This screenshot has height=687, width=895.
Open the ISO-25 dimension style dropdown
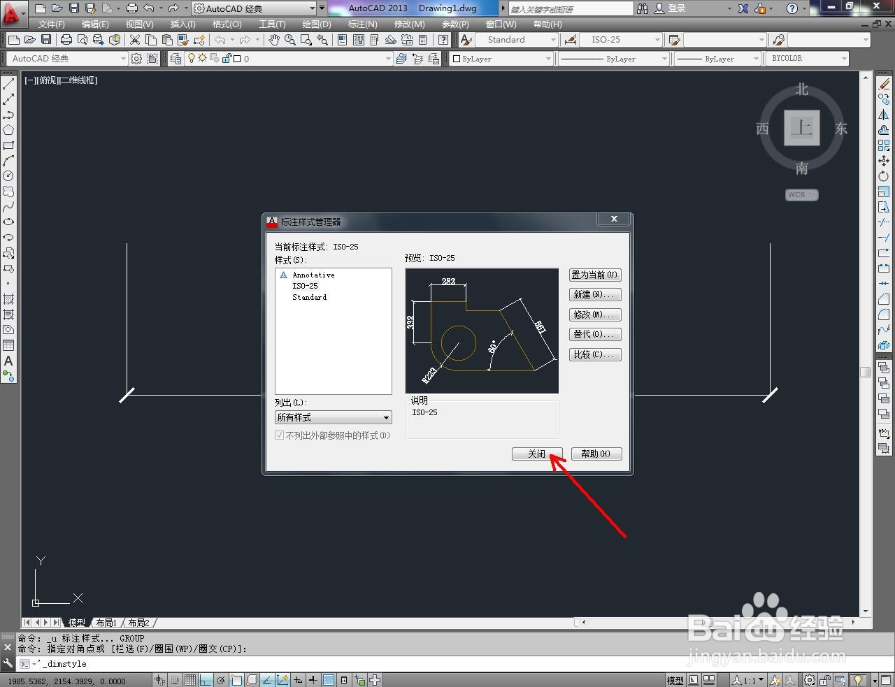pos(621,40)
